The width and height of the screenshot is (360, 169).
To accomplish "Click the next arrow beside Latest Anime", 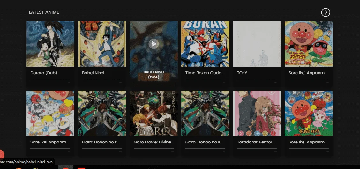I will coord(326,12).
